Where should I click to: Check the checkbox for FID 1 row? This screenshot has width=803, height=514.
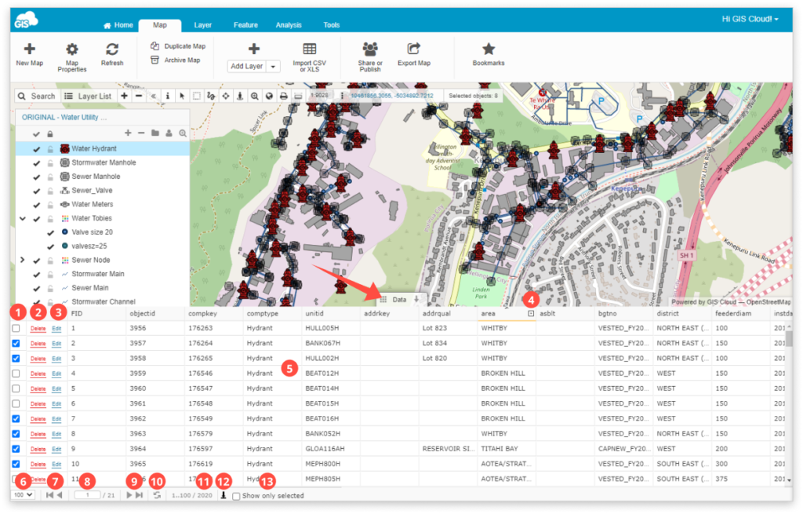click(x=16, y=329)
